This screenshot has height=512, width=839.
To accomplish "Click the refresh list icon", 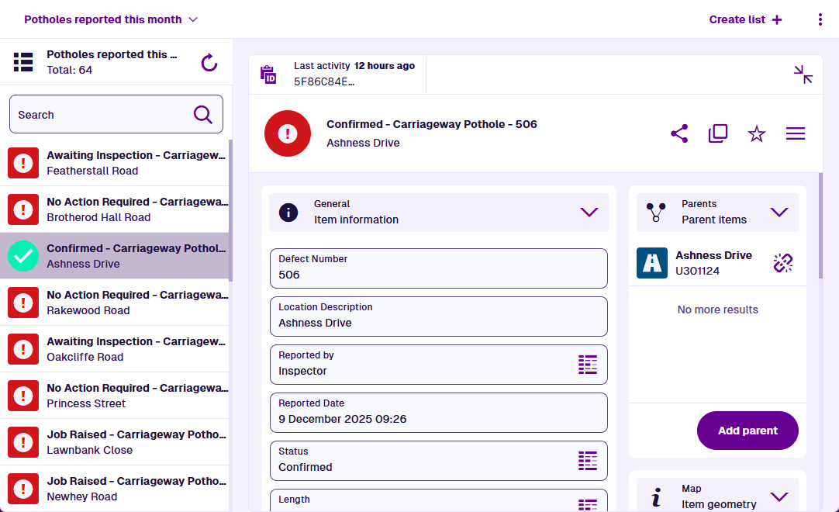I will coord(209,63).
